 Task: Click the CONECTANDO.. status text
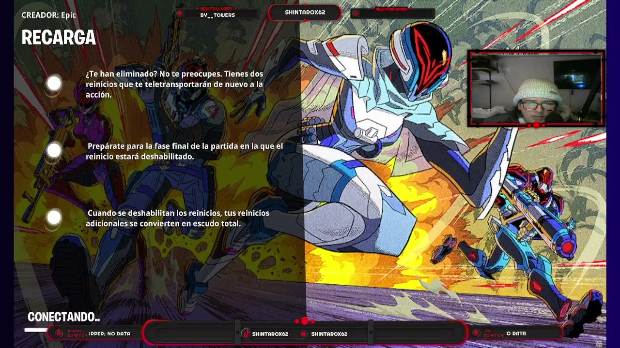[x=63, y=317]
